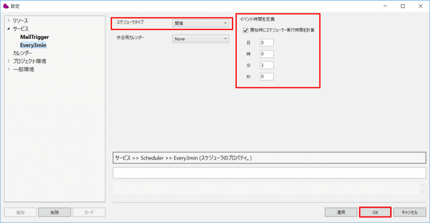Click the app logo icon in title bar
The height and width of the screenshot is (223, 430).
tap(6, 6)
